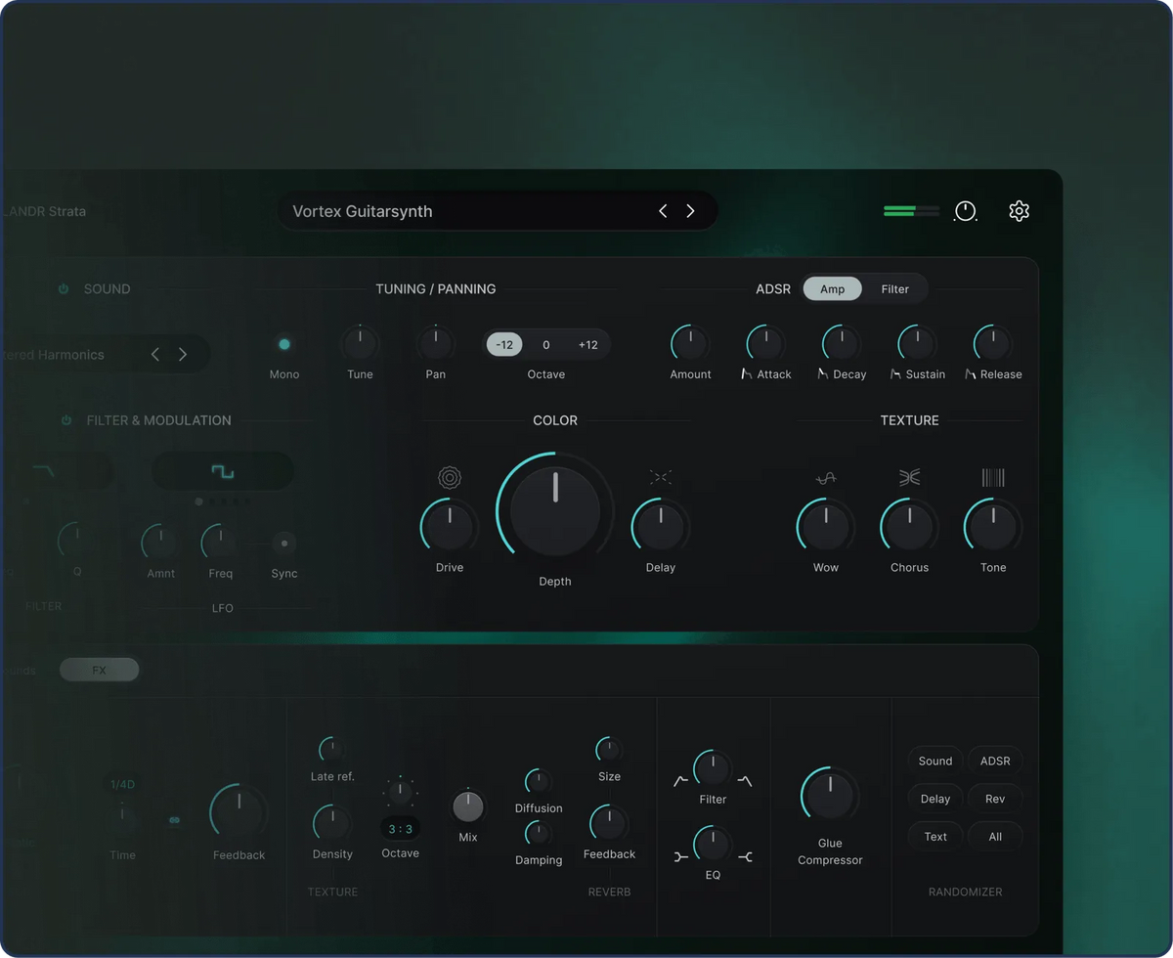Image resolution: width=1173 pixels, height=958 pixels.
Task: Click the delay Feedback knob
Action: 239,813
